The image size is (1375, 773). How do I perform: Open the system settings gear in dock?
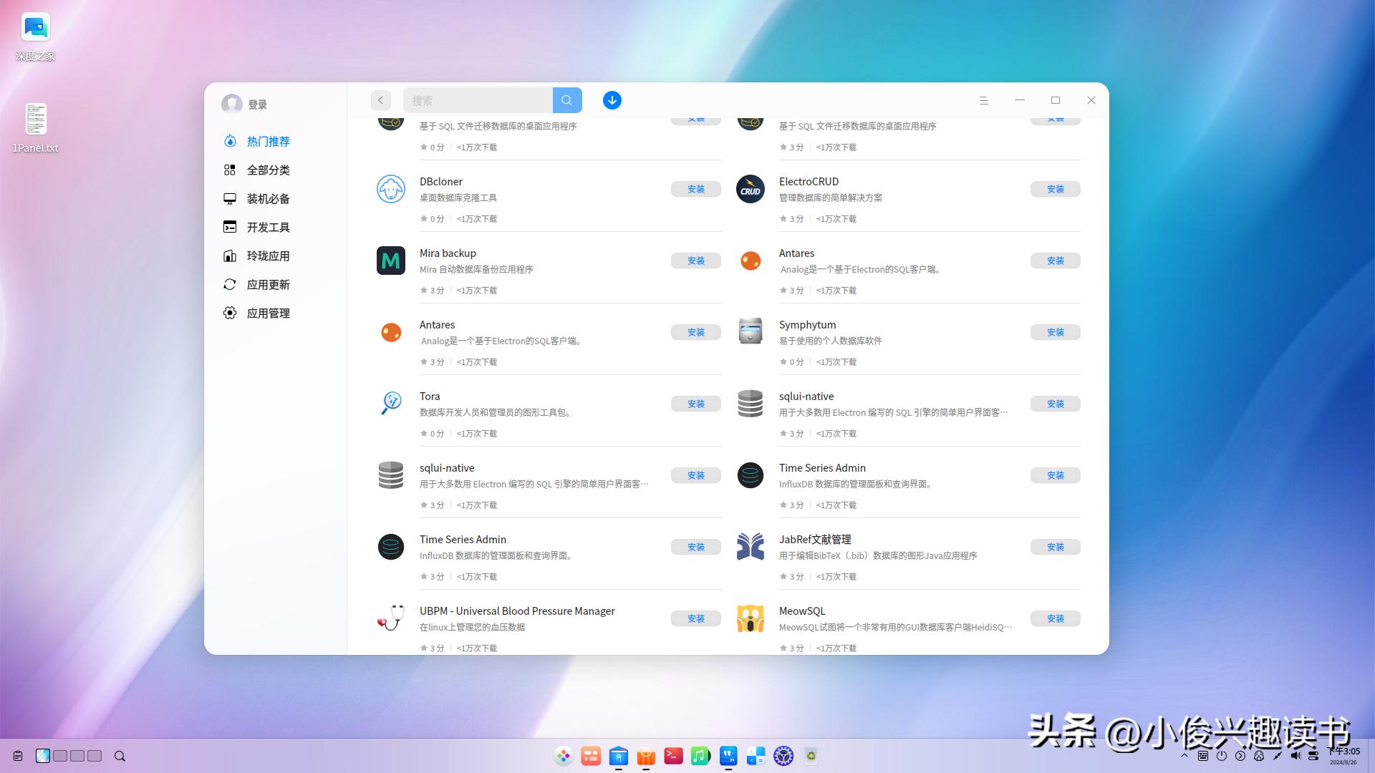pos(783,756)
